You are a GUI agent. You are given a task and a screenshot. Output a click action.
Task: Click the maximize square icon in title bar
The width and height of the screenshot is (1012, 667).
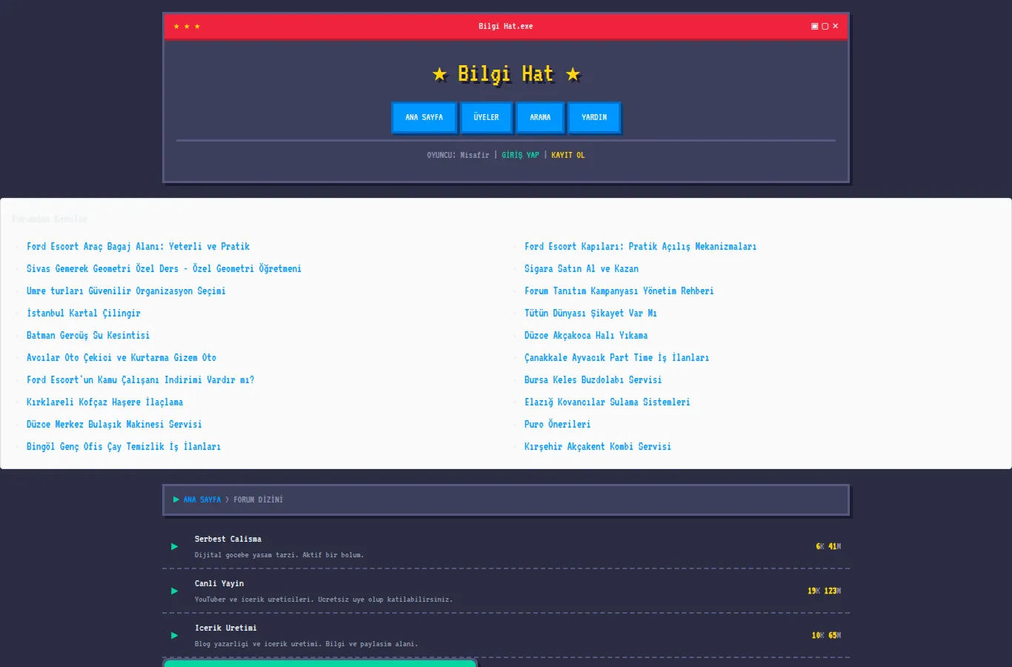pos(825,26)
